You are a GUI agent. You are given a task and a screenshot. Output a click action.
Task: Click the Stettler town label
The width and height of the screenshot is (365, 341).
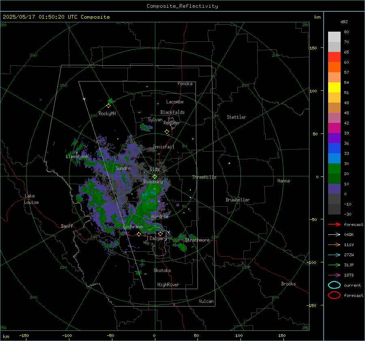click(236, 117)
